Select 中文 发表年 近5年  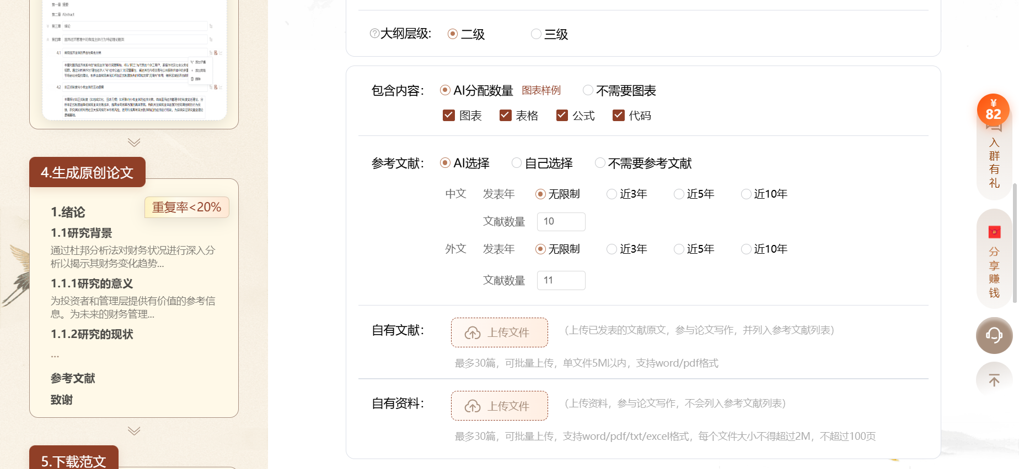(679, 194)
